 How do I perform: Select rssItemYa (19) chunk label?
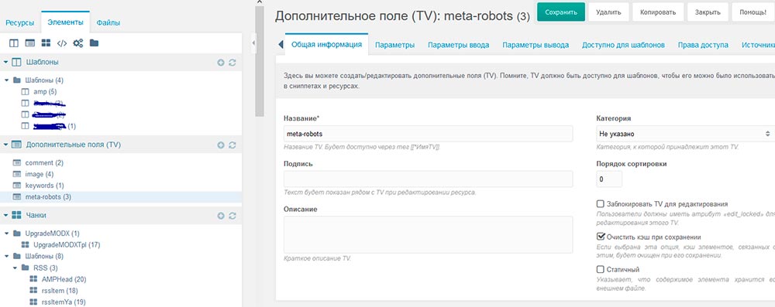point(64,302)
